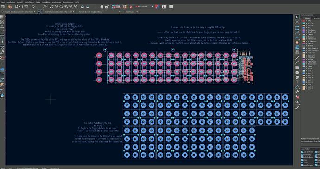The image size is (320, 169).
Task: Open the grid size dropdown
Action: point(100,12)
